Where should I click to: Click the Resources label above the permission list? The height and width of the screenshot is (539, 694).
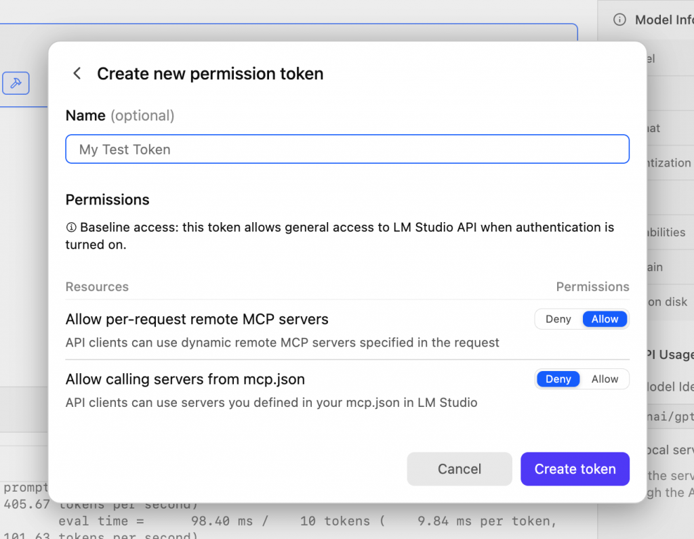pyautogui.click(x=97, y=286)
